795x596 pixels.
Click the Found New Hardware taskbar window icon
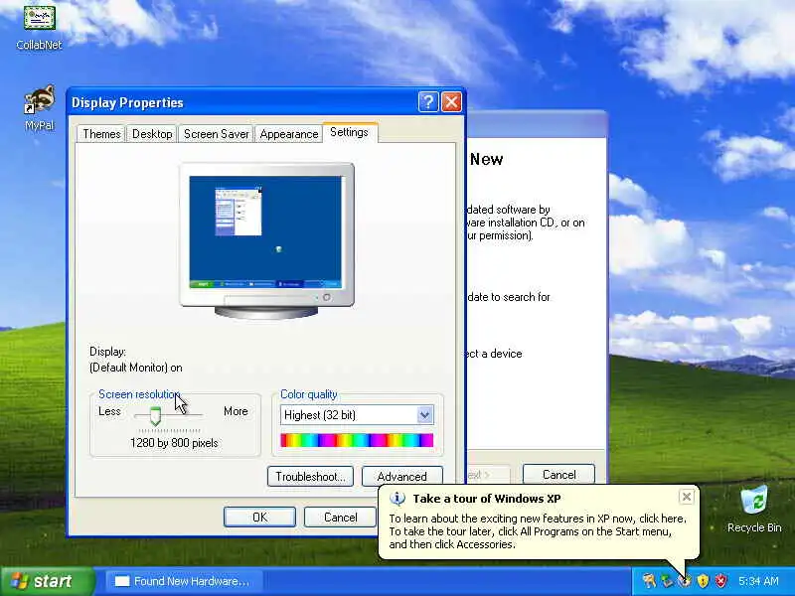[x=122, y=581]
